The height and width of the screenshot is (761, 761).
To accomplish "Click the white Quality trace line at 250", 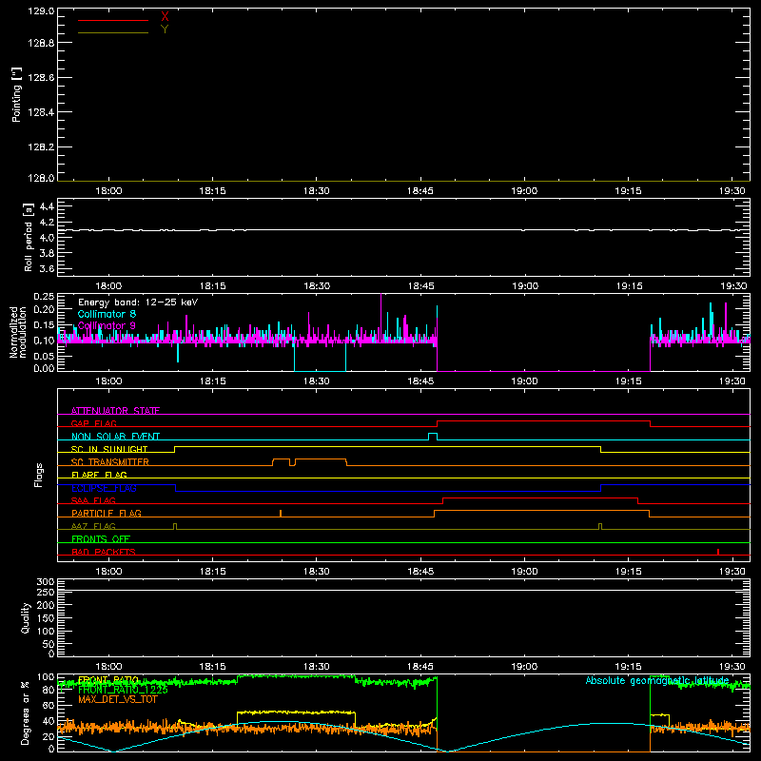I will coord(403,590).
